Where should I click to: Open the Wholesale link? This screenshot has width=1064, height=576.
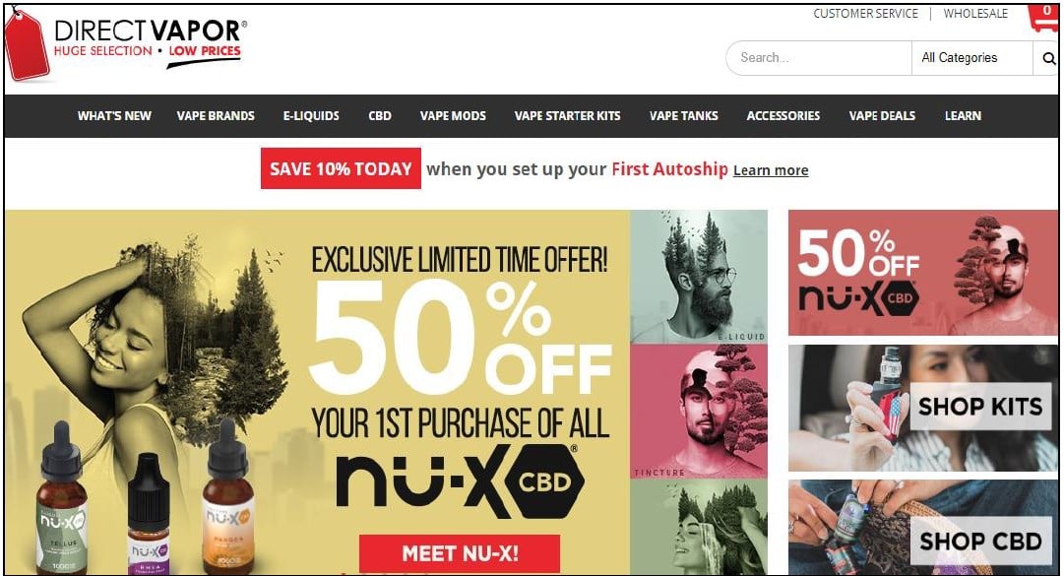[975, 14]
